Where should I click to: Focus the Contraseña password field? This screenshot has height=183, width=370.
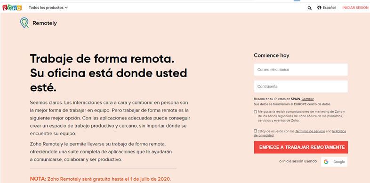tap(301, 87)
